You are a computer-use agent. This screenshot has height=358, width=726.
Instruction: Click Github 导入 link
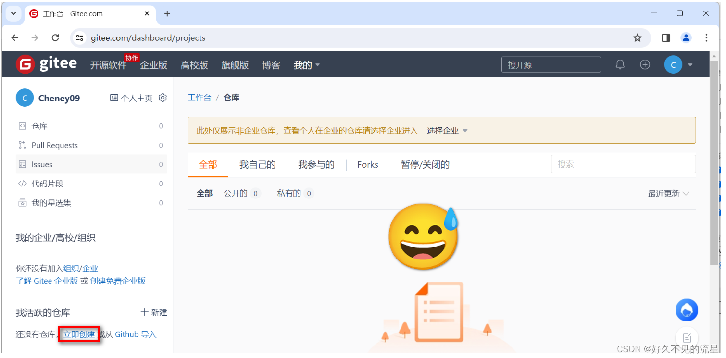pos(136,334)
